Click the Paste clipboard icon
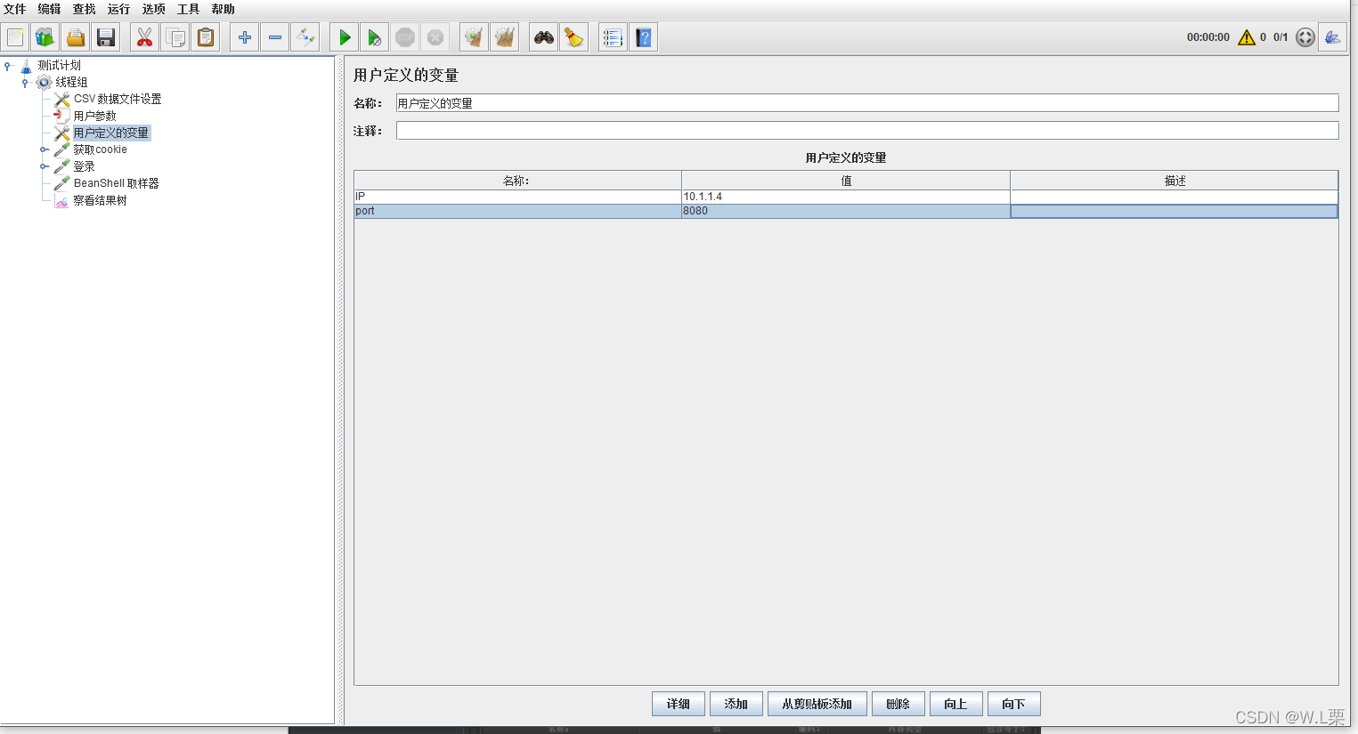 point(206,37)
